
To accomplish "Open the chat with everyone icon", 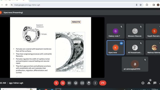I will 155,83.
